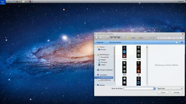Select the blue orb thumbnail below 300
The width and height of the screenshot is (186, 104).
tap(139, 81)
